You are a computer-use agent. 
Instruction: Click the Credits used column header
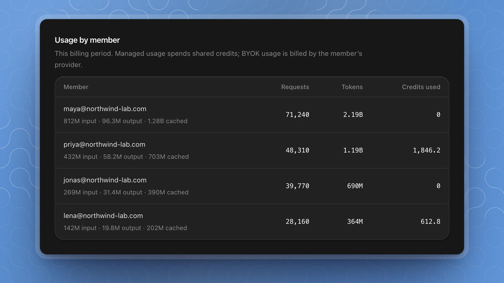(x=421, y=87)
